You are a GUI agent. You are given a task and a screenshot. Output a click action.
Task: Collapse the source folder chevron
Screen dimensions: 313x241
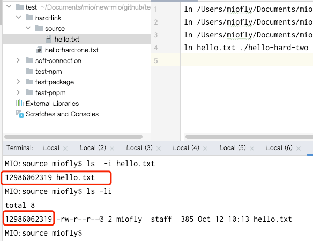[x=28, y=28]
